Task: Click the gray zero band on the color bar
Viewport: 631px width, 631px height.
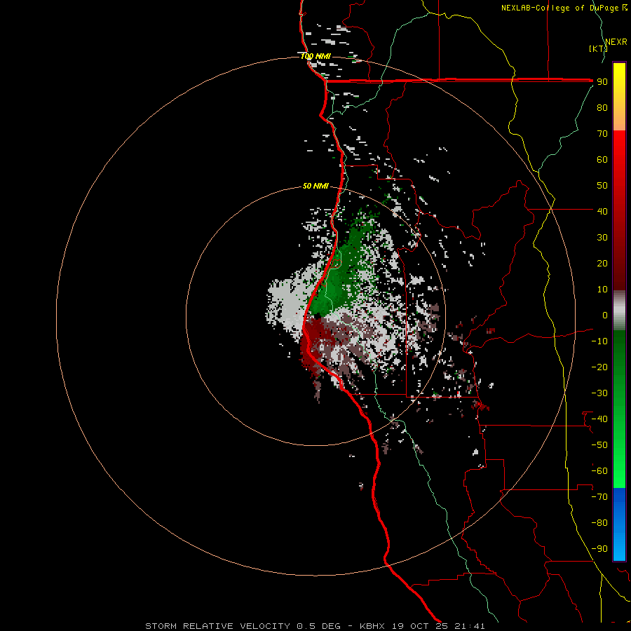Action: (x=619, y=311)
